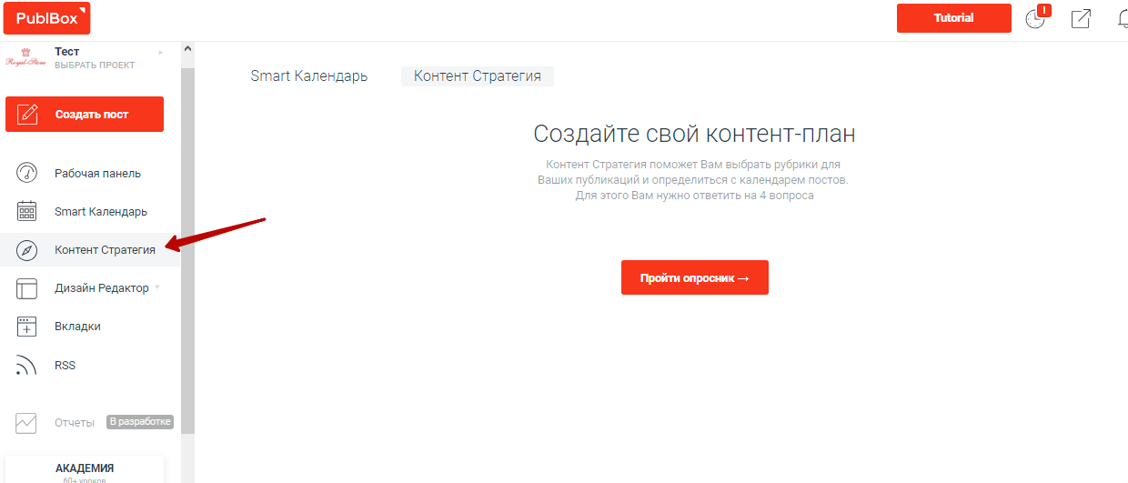The image size is (1128, 483).
Task: Go to Рабочая панель menu item
Action: pyautogui.click(x=97, y=174)
